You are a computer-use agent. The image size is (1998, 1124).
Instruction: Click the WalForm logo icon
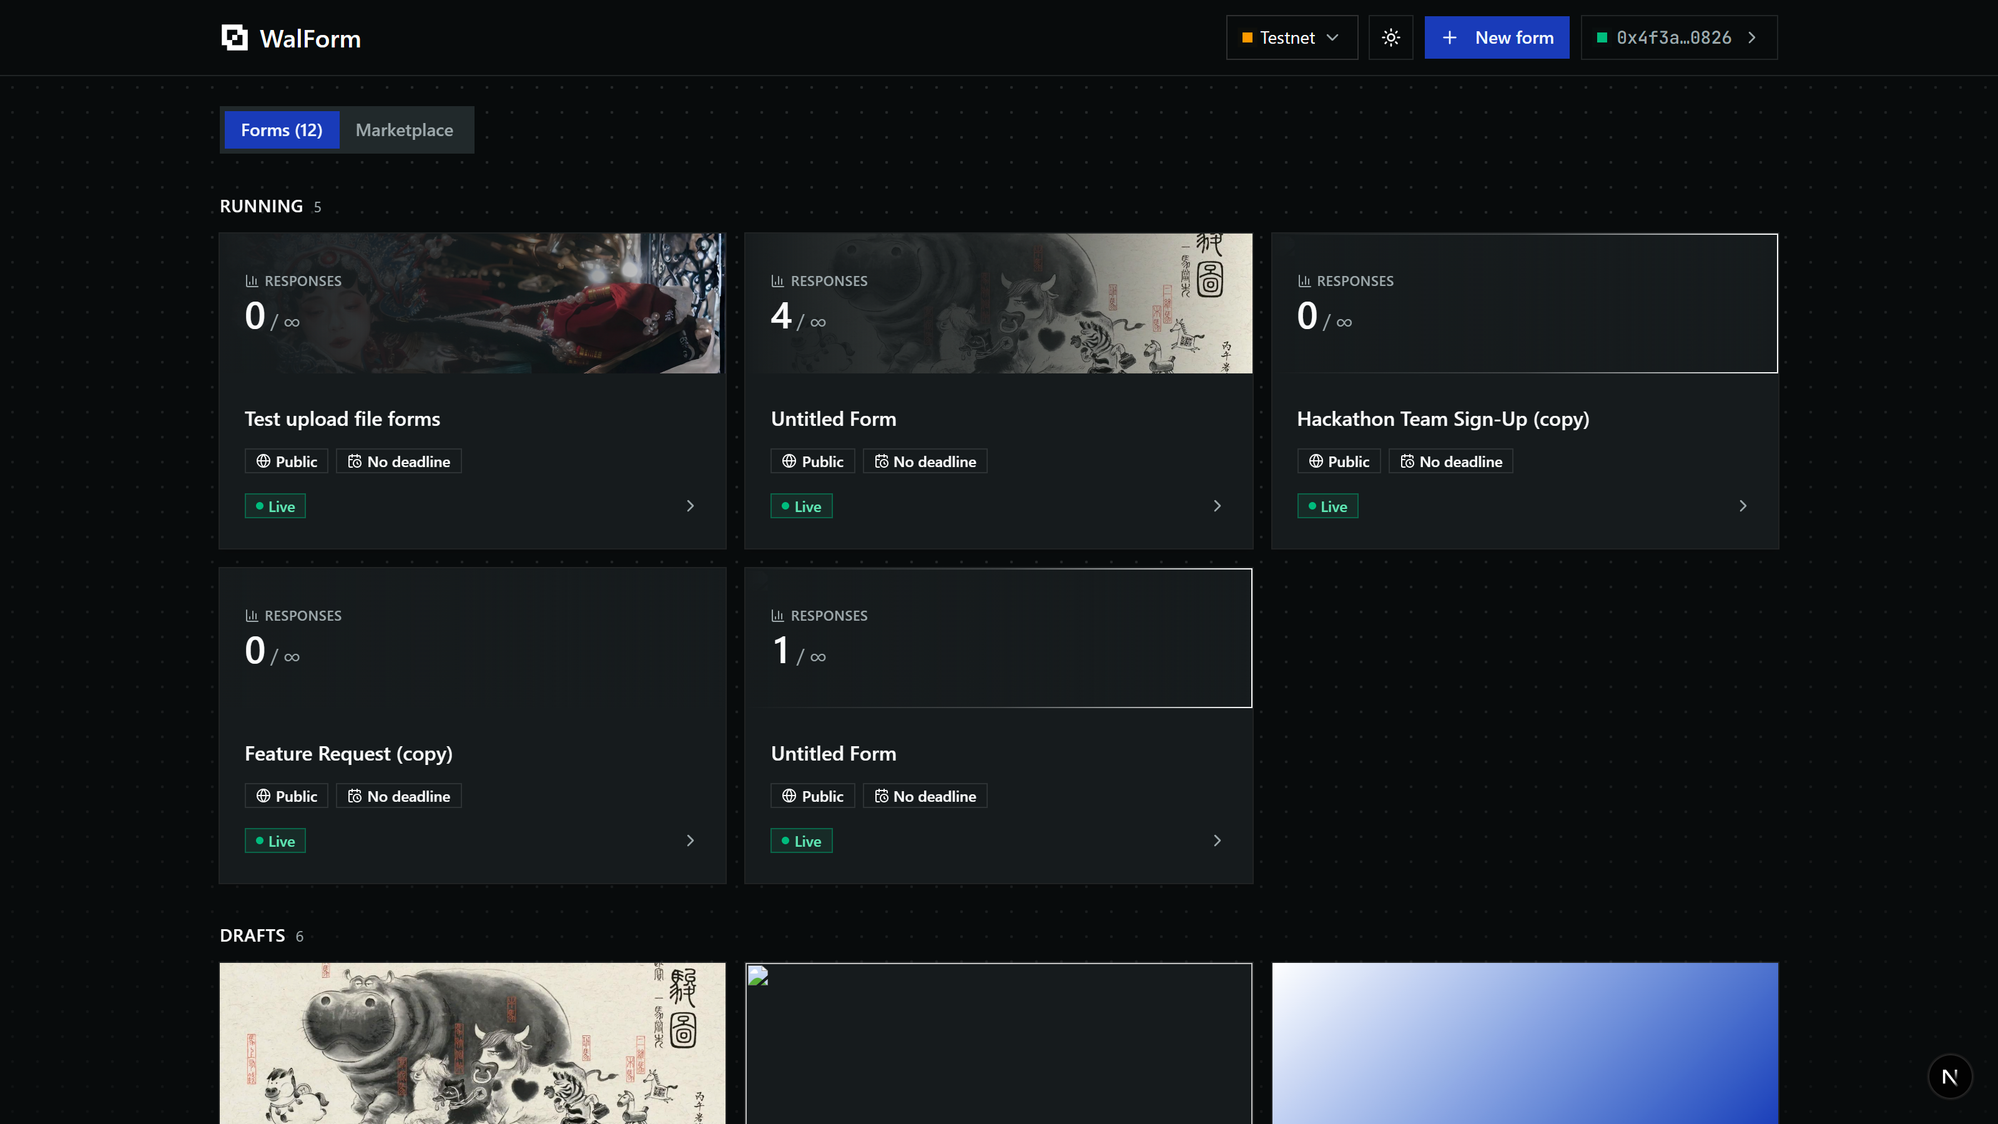tap(234, 37)
